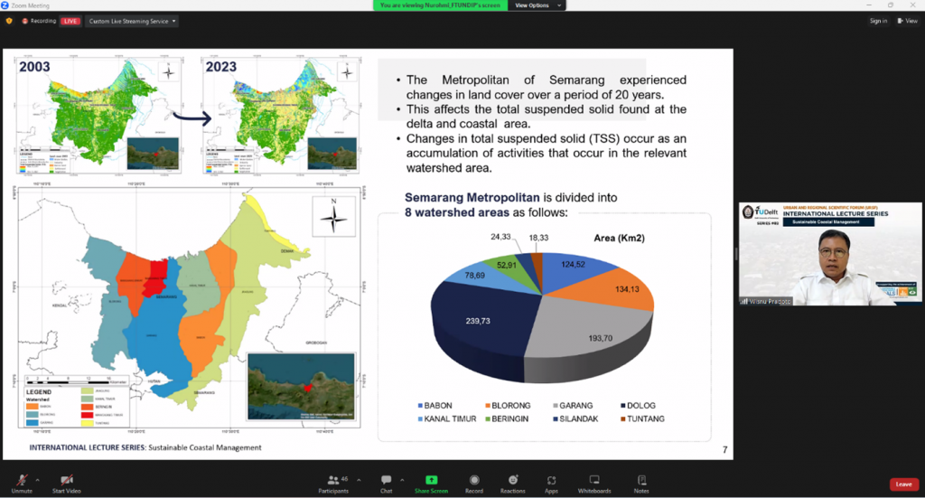Open the Notes panel

641,480
